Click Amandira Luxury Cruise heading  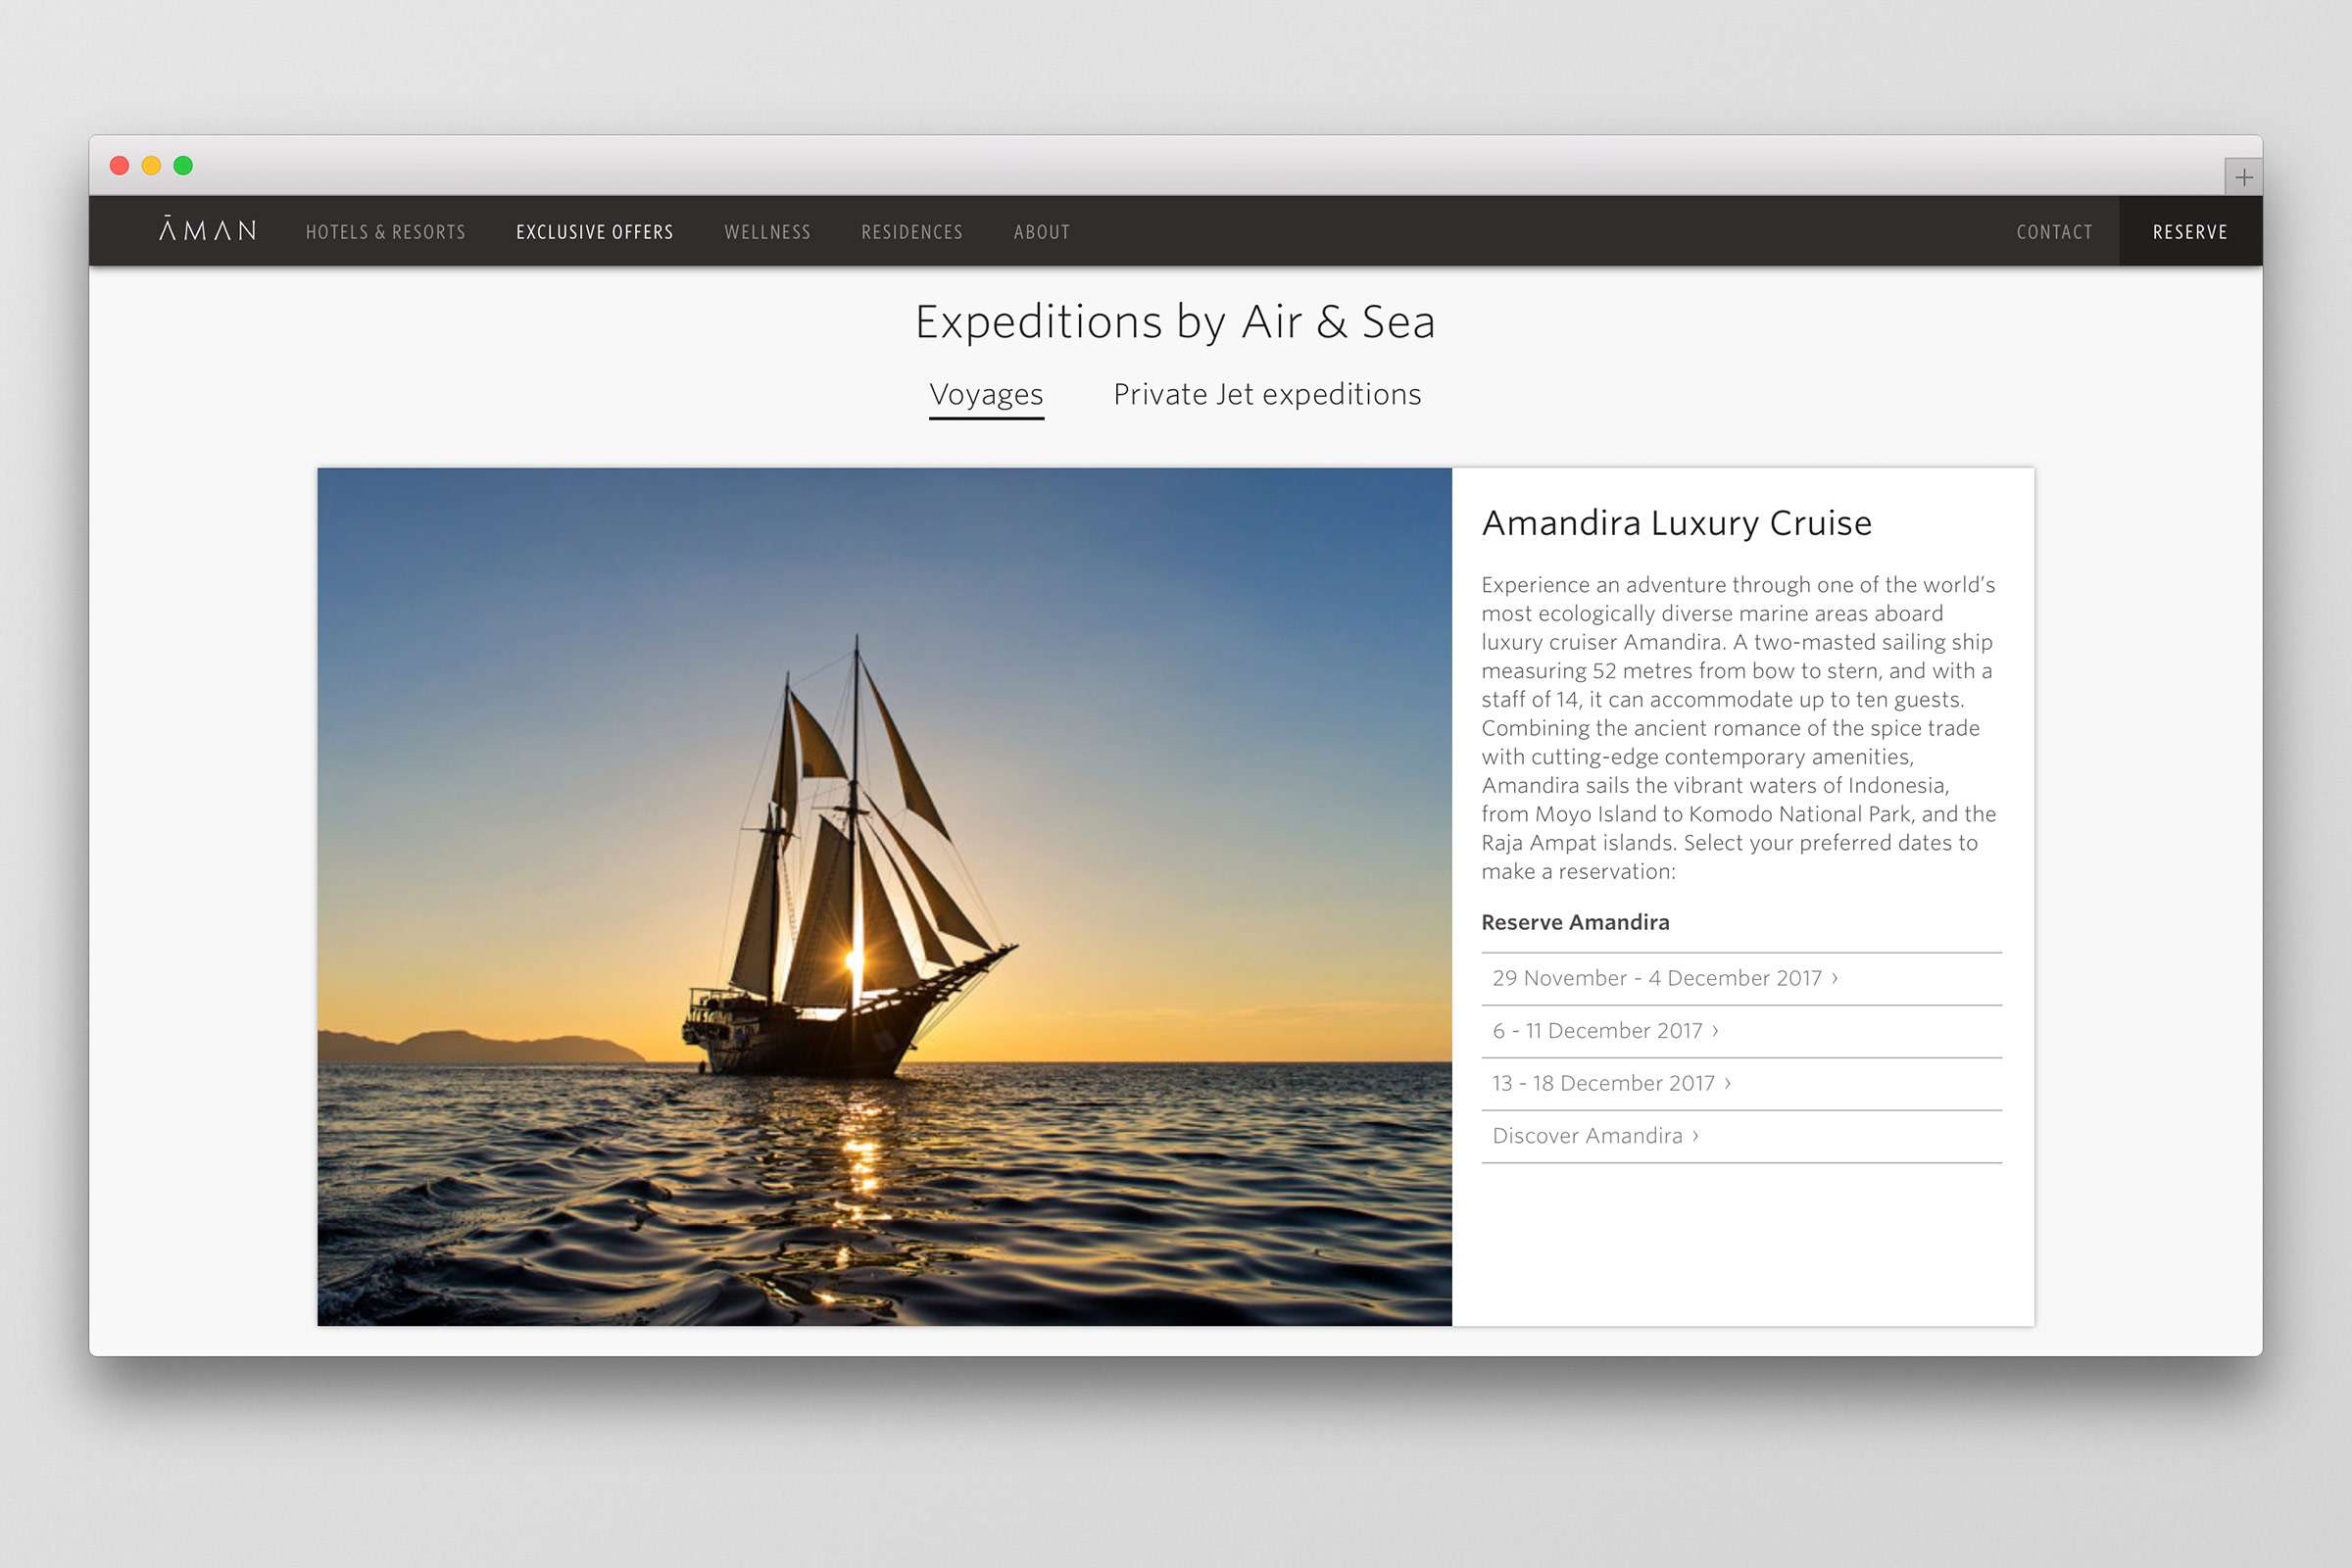[1676, 523]
